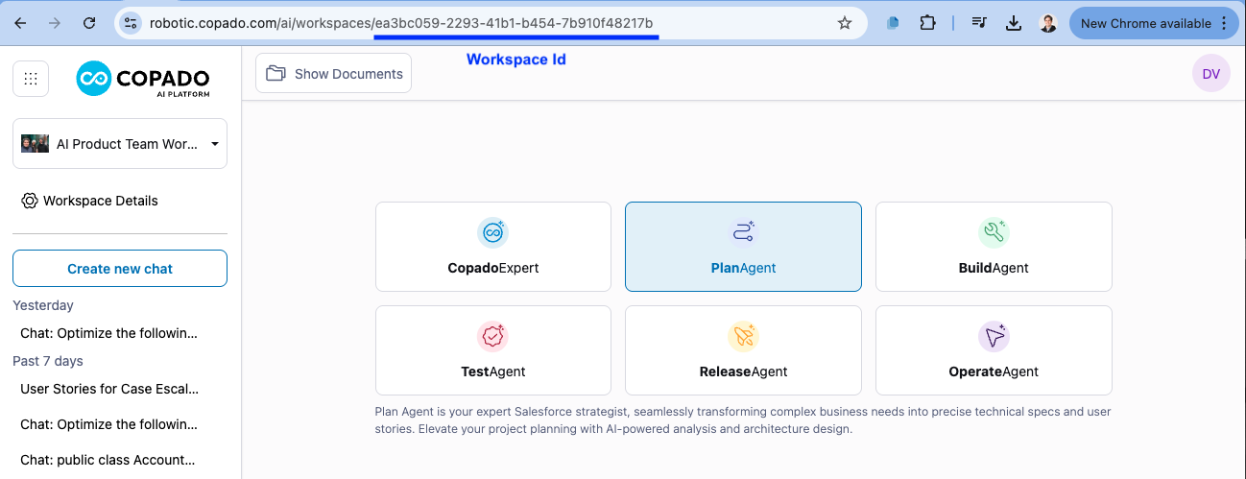Reload the page in Chrome
Viewport: 1246px width, 479px height.
pyautogui.click(x=89, y=23)
